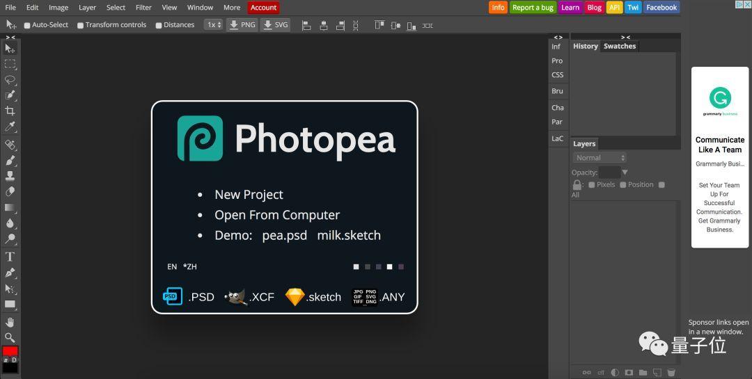Select the Blur droplet tool
The height and width of the screenshot is (379, 752).
[10, 223]
